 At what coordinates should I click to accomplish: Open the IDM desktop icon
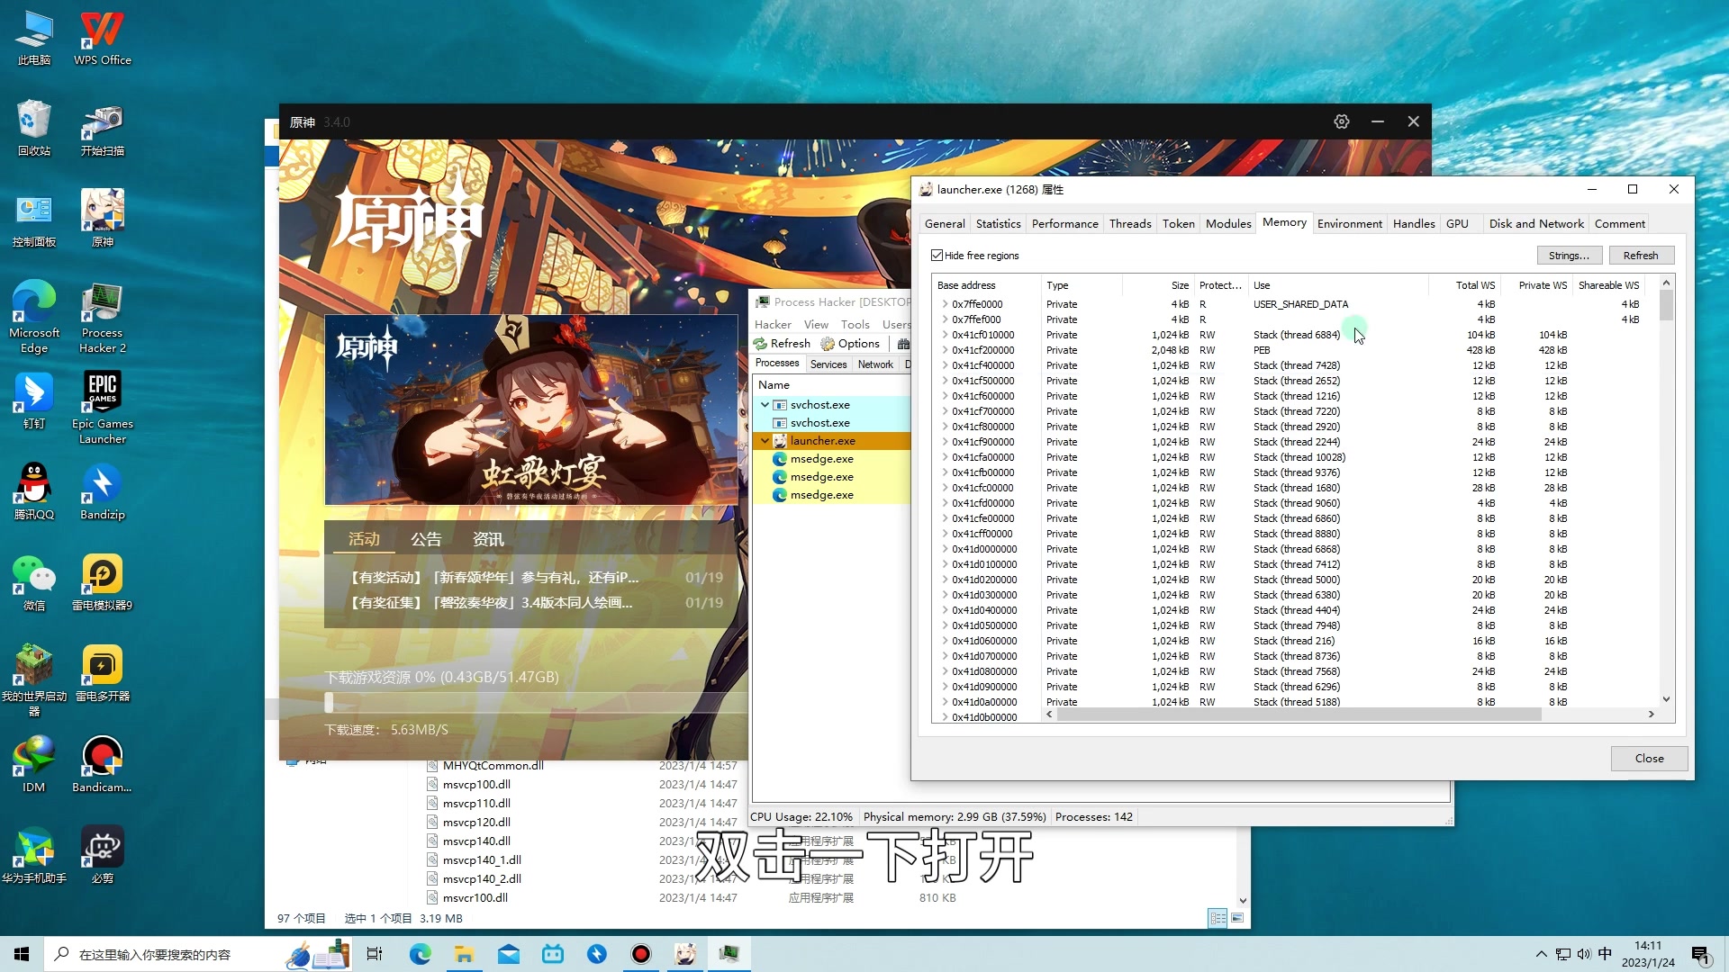[x=33, y=765]
